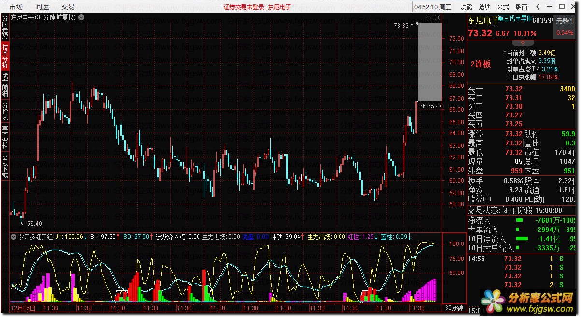Click the SD: 97.50 indicator value
Screen dimensions: 581x317
click(137, 237)
